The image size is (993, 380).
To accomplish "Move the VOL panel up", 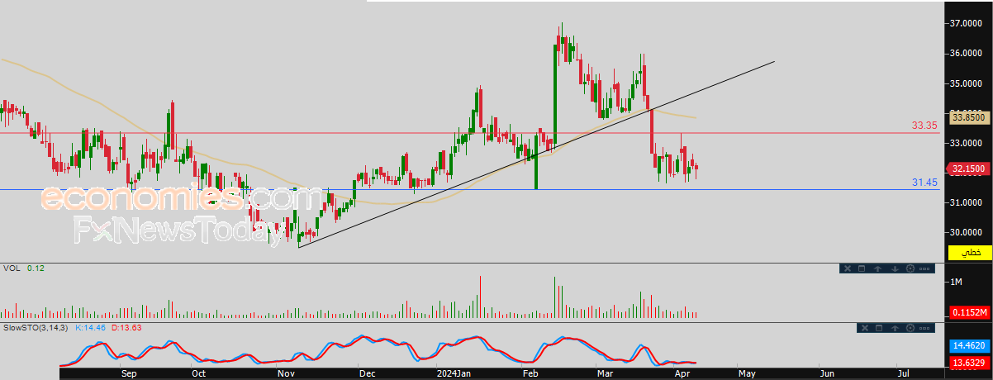I will click(878, 268).
